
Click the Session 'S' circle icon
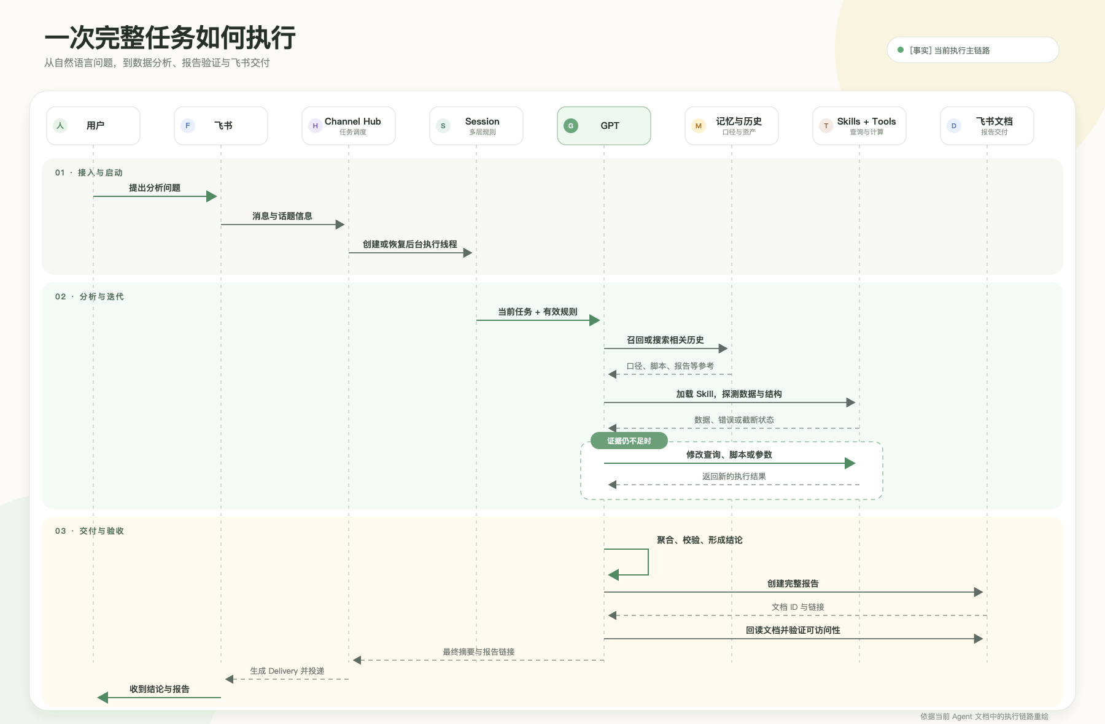coord(443,126)
